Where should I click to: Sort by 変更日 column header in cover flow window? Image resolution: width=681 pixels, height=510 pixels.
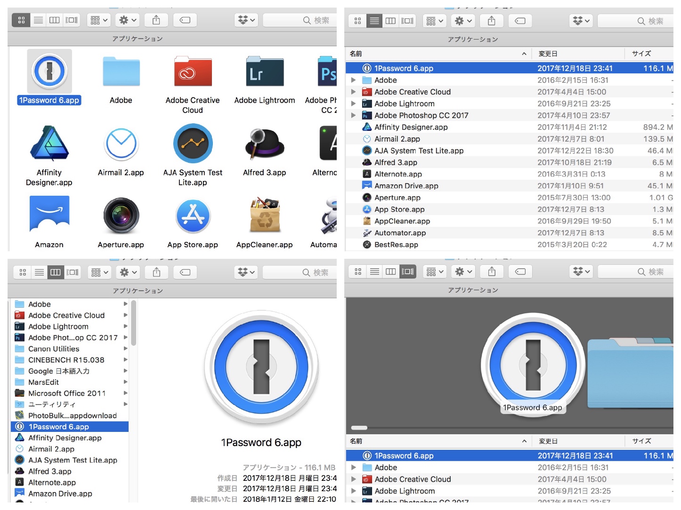tap(578, 441)
